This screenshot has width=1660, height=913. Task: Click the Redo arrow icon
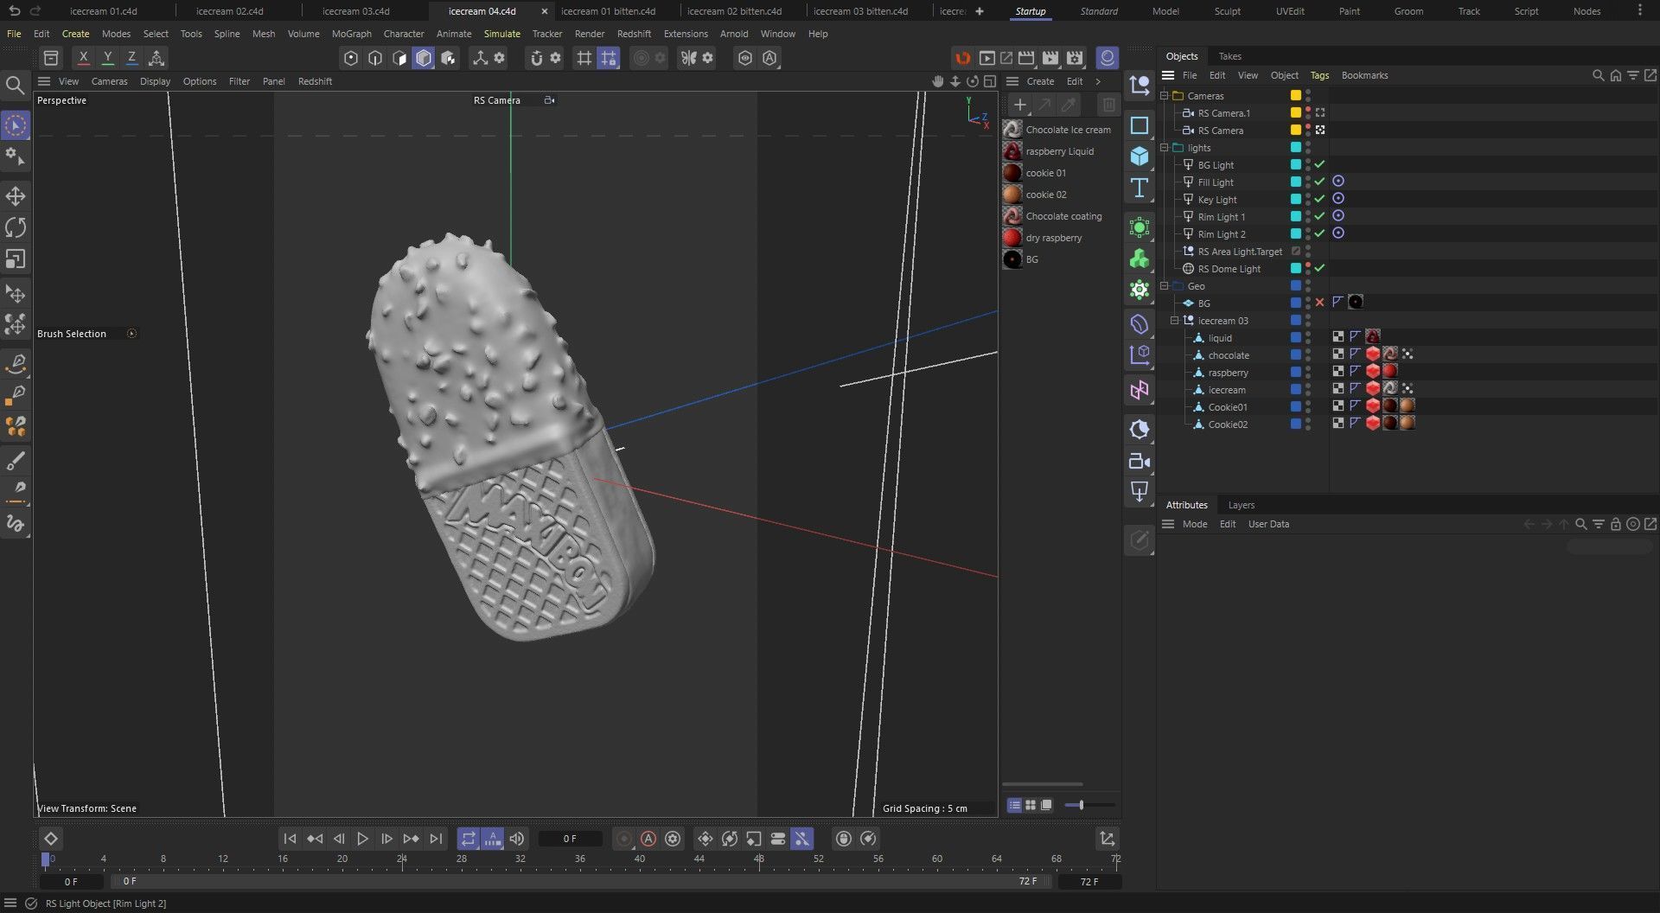click(35, 11)
